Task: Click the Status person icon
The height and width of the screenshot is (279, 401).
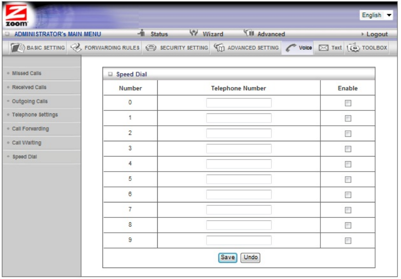Action: pyautogui.click(x=141, y=33)
